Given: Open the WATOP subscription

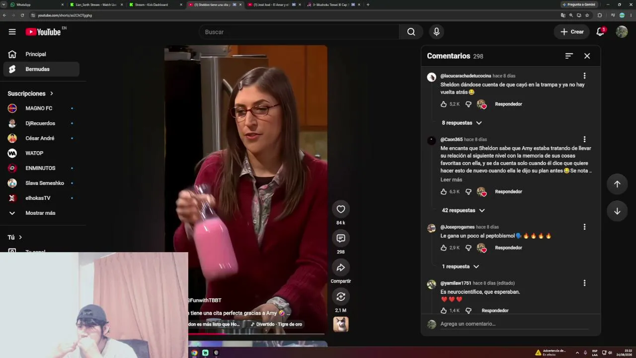Looking at the screenshot, I should coord(41,153).
